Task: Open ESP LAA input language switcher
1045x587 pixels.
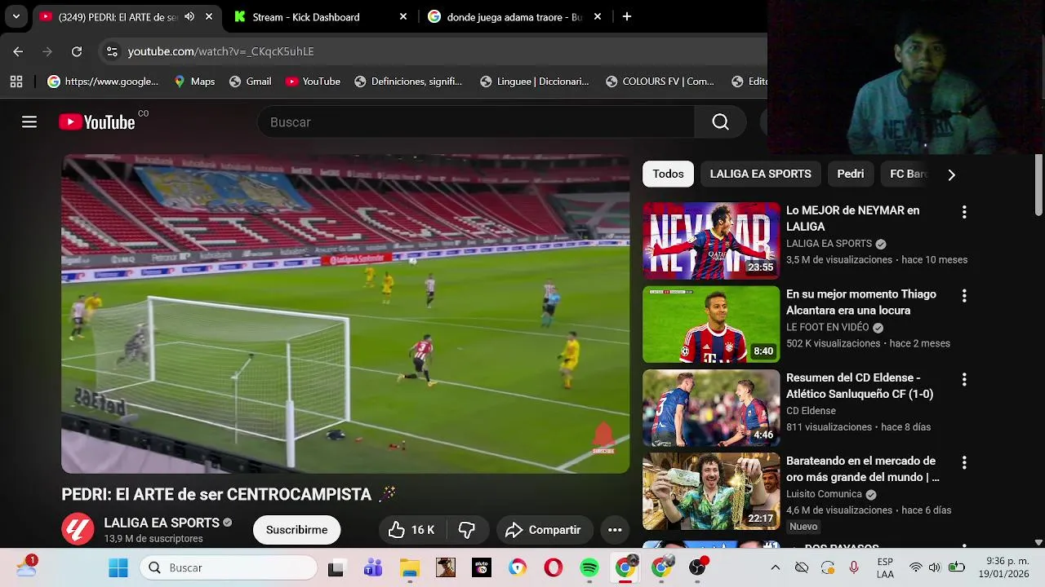Action: [885, 567]
